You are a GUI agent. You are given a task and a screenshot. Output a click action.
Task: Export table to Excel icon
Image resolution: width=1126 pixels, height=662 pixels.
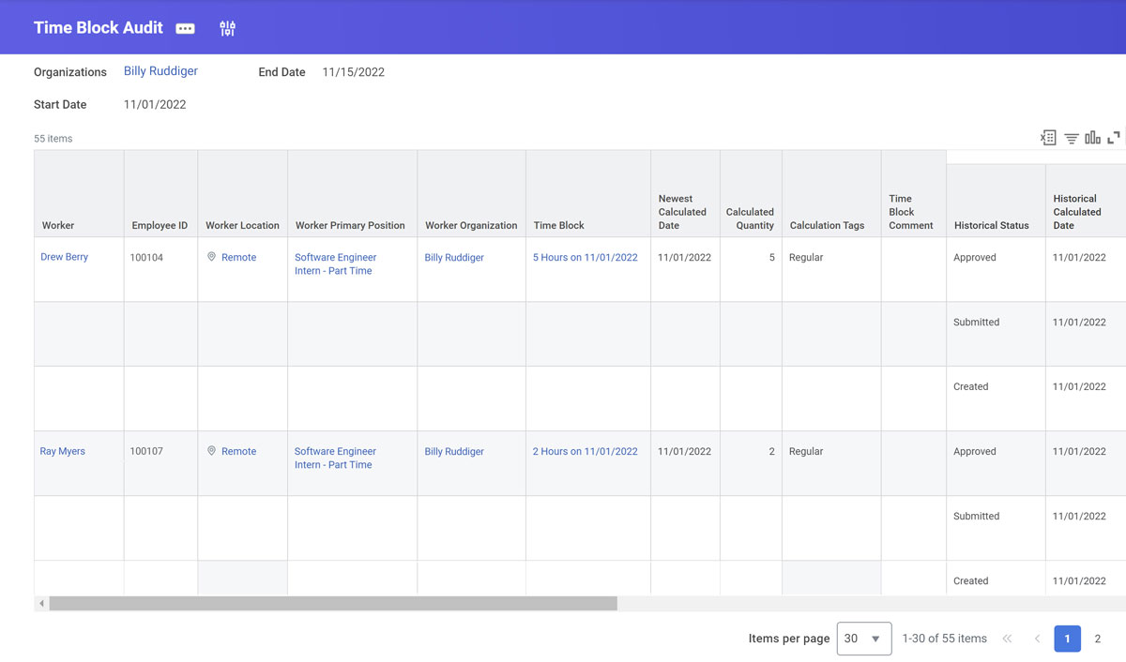[1048, 138]
